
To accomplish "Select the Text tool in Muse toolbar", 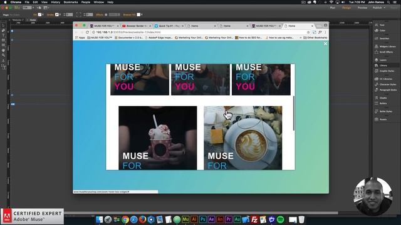I will click(3, 35).
